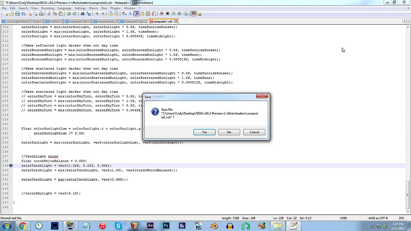Undo the last edit via toolbar
This screenshot has width=411, height=231.
coord(68,14)
